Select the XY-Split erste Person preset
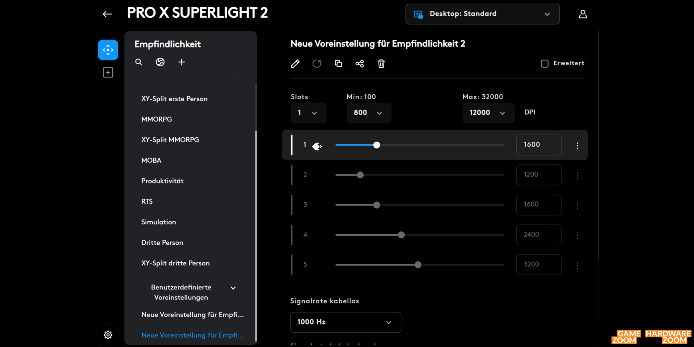This screenshot has height=347, width=694. pos(174,99)
